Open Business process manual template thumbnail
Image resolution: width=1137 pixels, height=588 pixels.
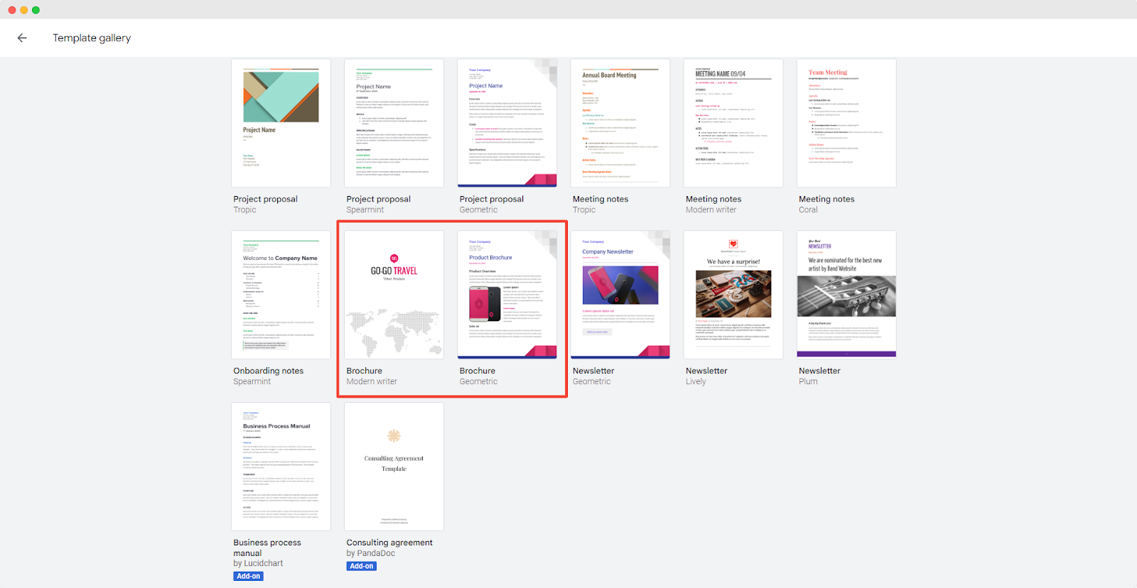281,467
